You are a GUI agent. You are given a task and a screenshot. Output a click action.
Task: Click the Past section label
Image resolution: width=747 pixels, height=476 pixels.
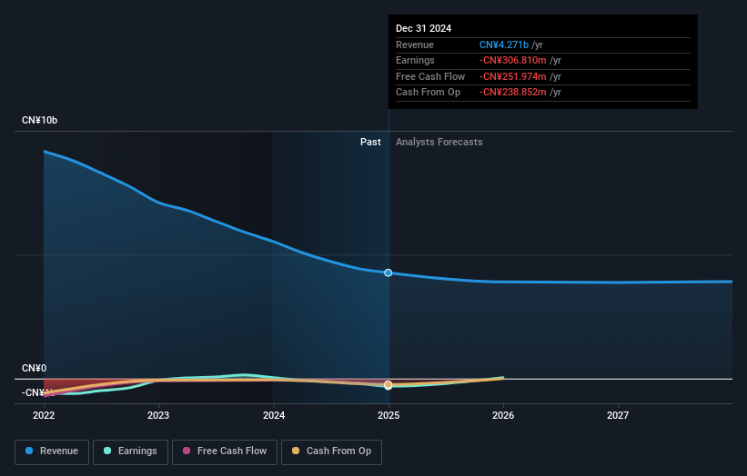[370, 142]
